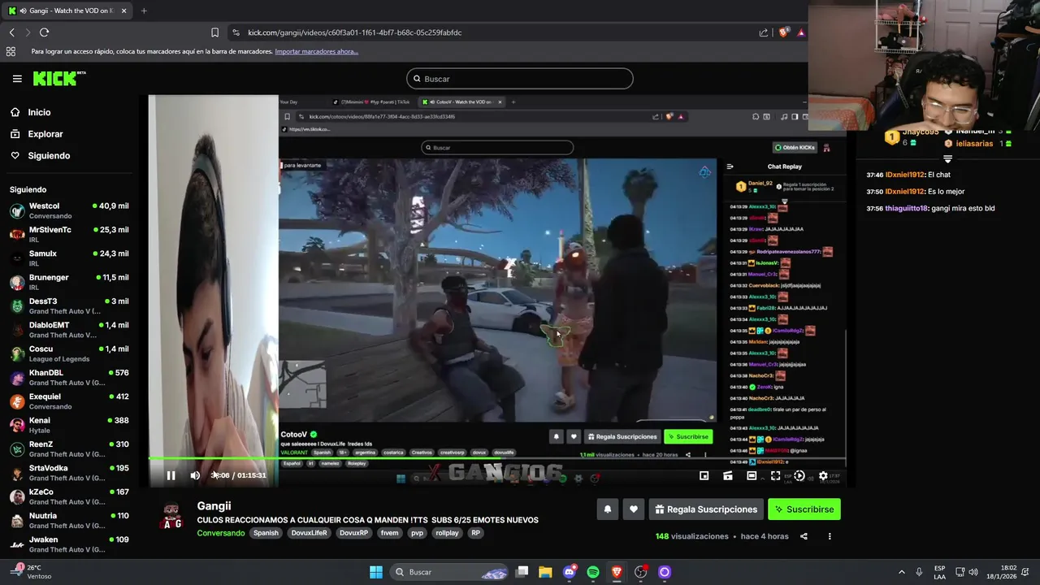
Task: Seek on the green video progress bar
Action: pos(497,459)
